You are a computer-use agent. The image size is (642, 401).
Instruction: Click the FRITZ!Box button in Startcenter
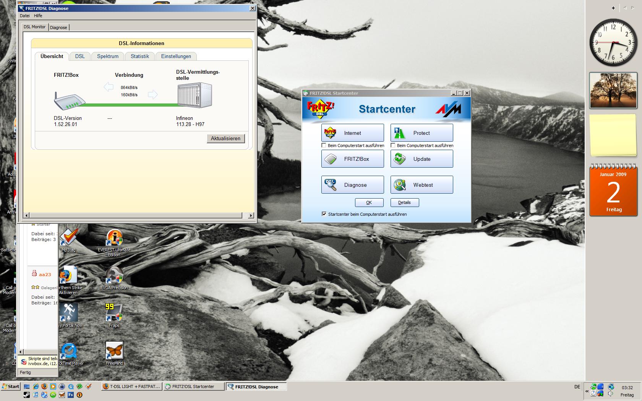(x=353, y=159)
